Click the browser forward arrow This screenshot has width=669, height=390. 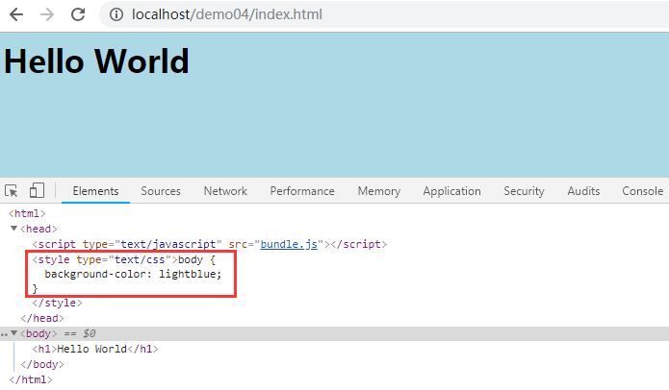pyautogui.click(x=47, y=14)
